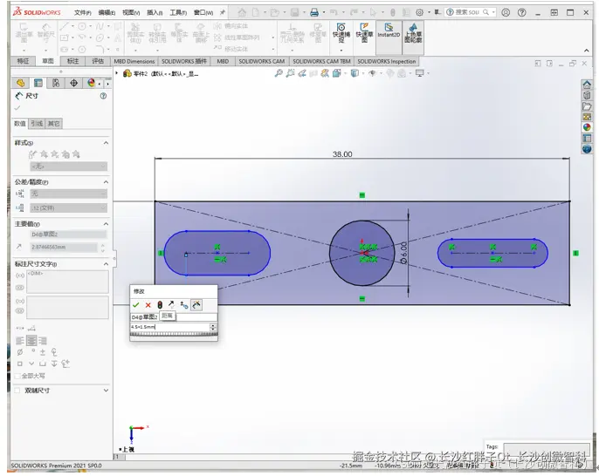Click user login account icon

[506, 12]
